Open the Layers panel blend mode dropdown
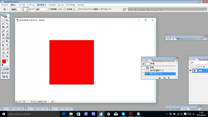The image size is (208, 117). pos(199,63)
